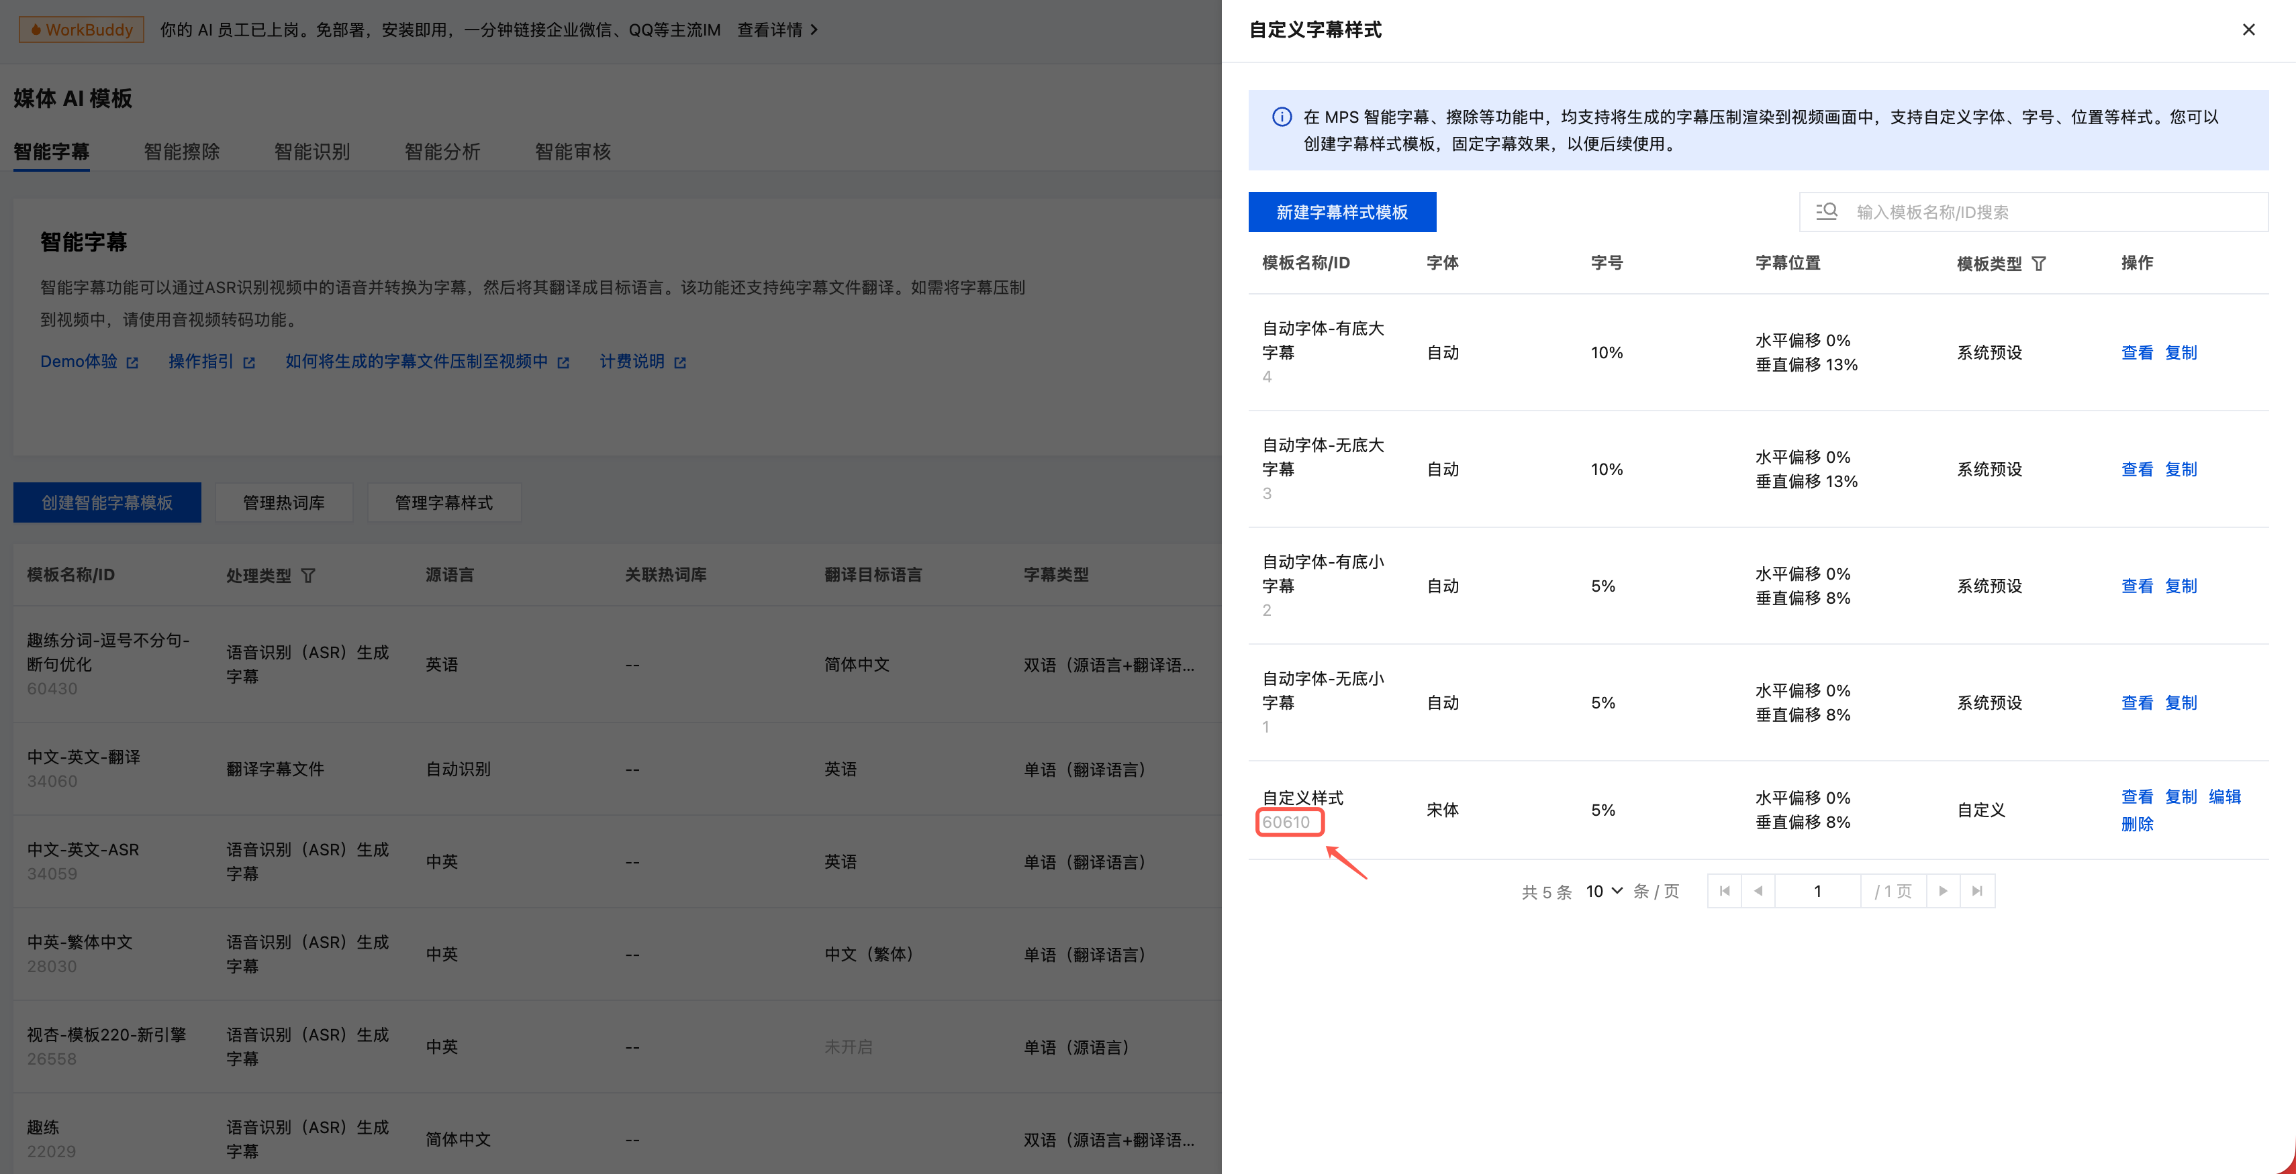Go to next page arrow
The image size is (2296, 1174).
pyautogui.click(x=1943, y=891)
